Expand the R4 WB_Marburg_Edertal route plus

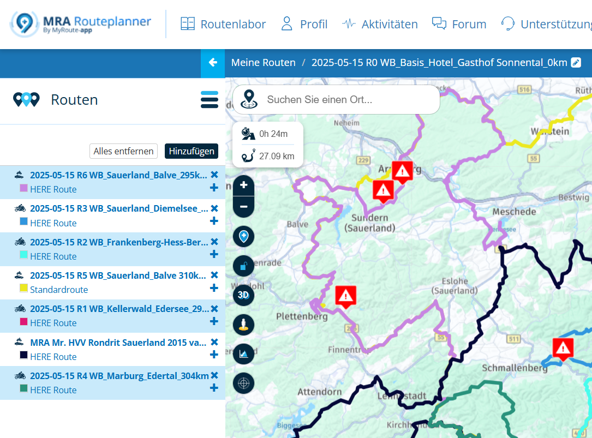214,388
